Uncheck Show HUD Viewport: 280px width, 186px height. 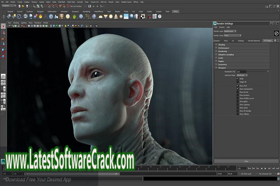tap(238, 86)
